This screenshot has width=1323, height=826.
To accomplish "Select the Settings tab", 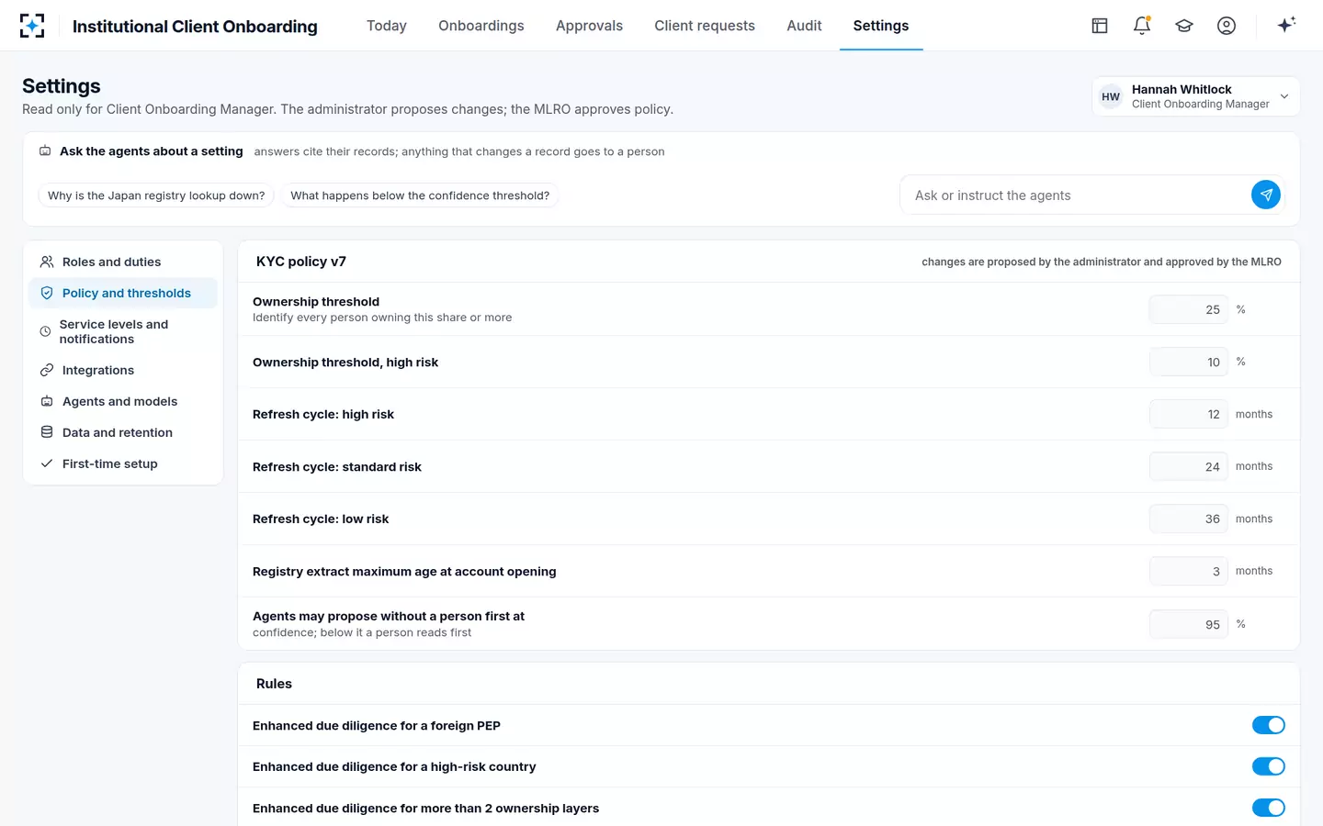I will click(881, 26).
